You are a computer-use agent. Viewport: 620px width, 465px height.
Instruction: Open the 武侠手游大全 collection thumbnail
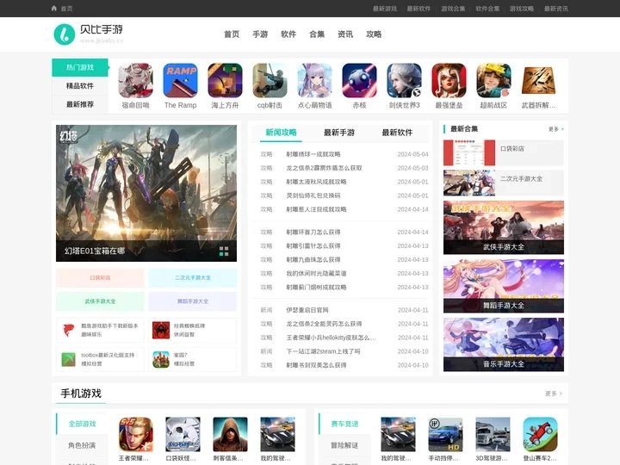(x=504, y=227)
